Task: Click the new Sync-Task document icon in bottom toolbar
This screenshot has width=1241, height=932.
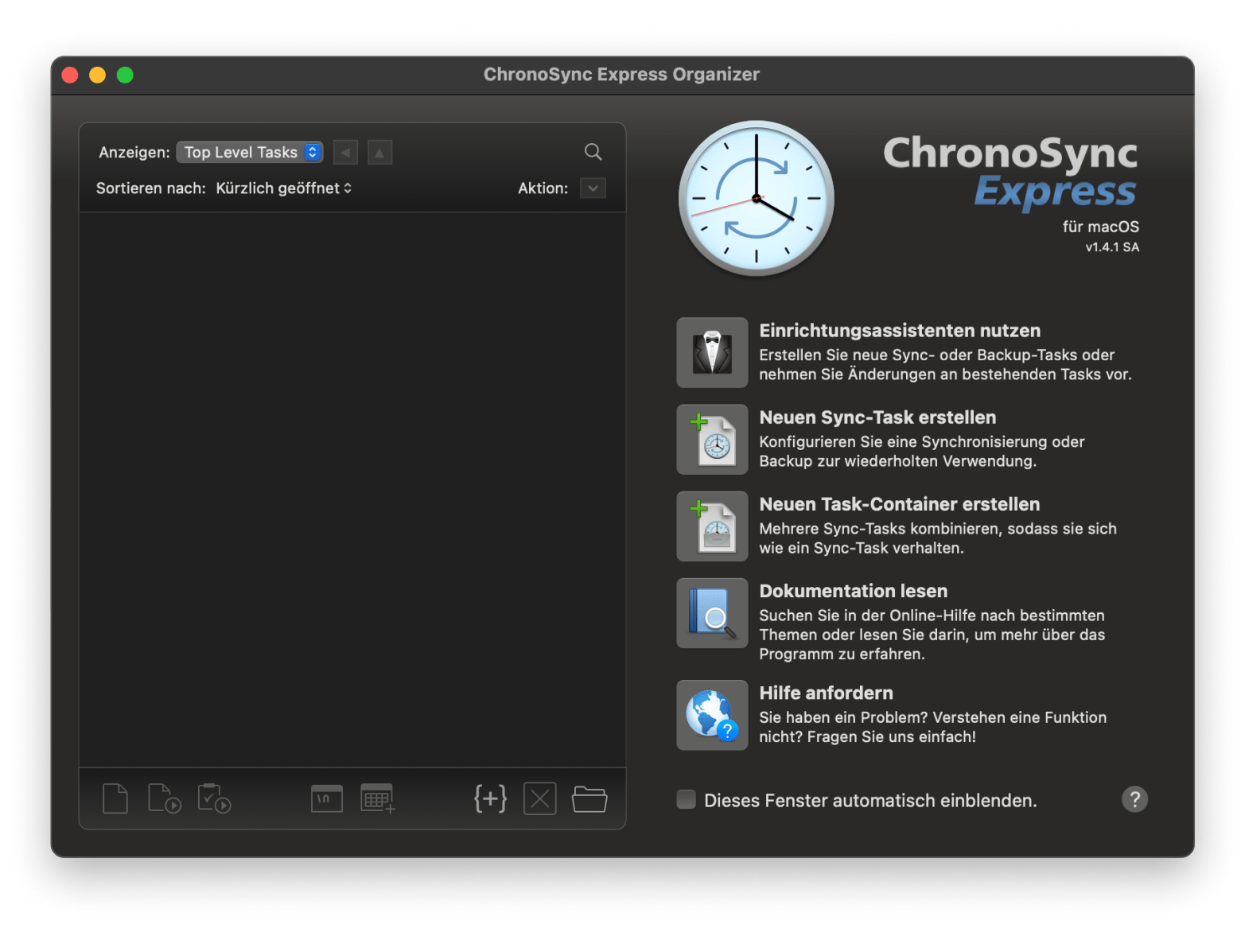Action: coord(115,798)
